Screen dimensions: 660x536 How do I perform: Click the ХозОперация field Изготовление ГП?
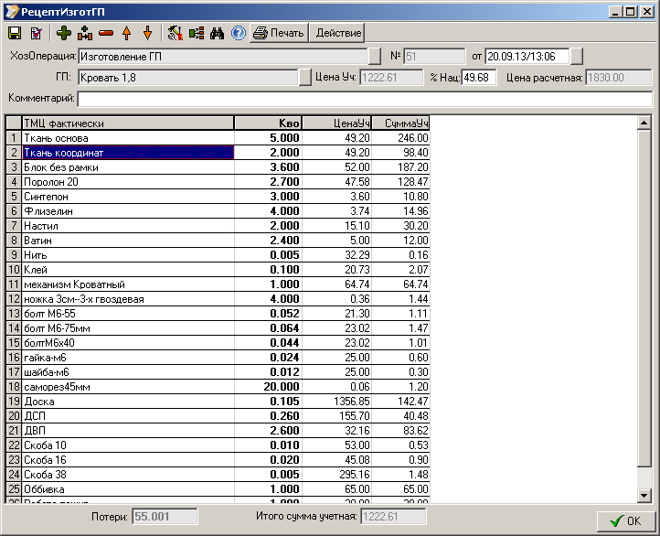coord(222,57)
